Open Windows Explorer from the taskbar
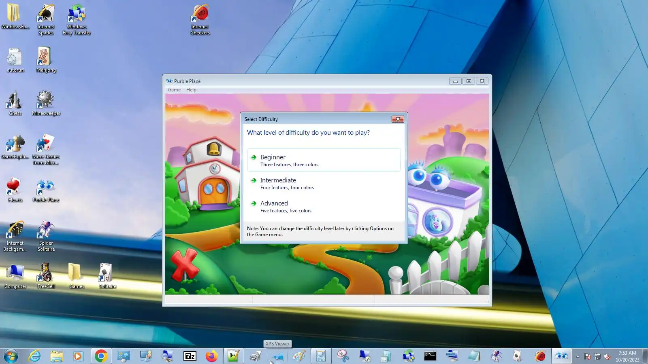Image resolution: width=648 pixels, height=364 pixels. tap(57, 356)
